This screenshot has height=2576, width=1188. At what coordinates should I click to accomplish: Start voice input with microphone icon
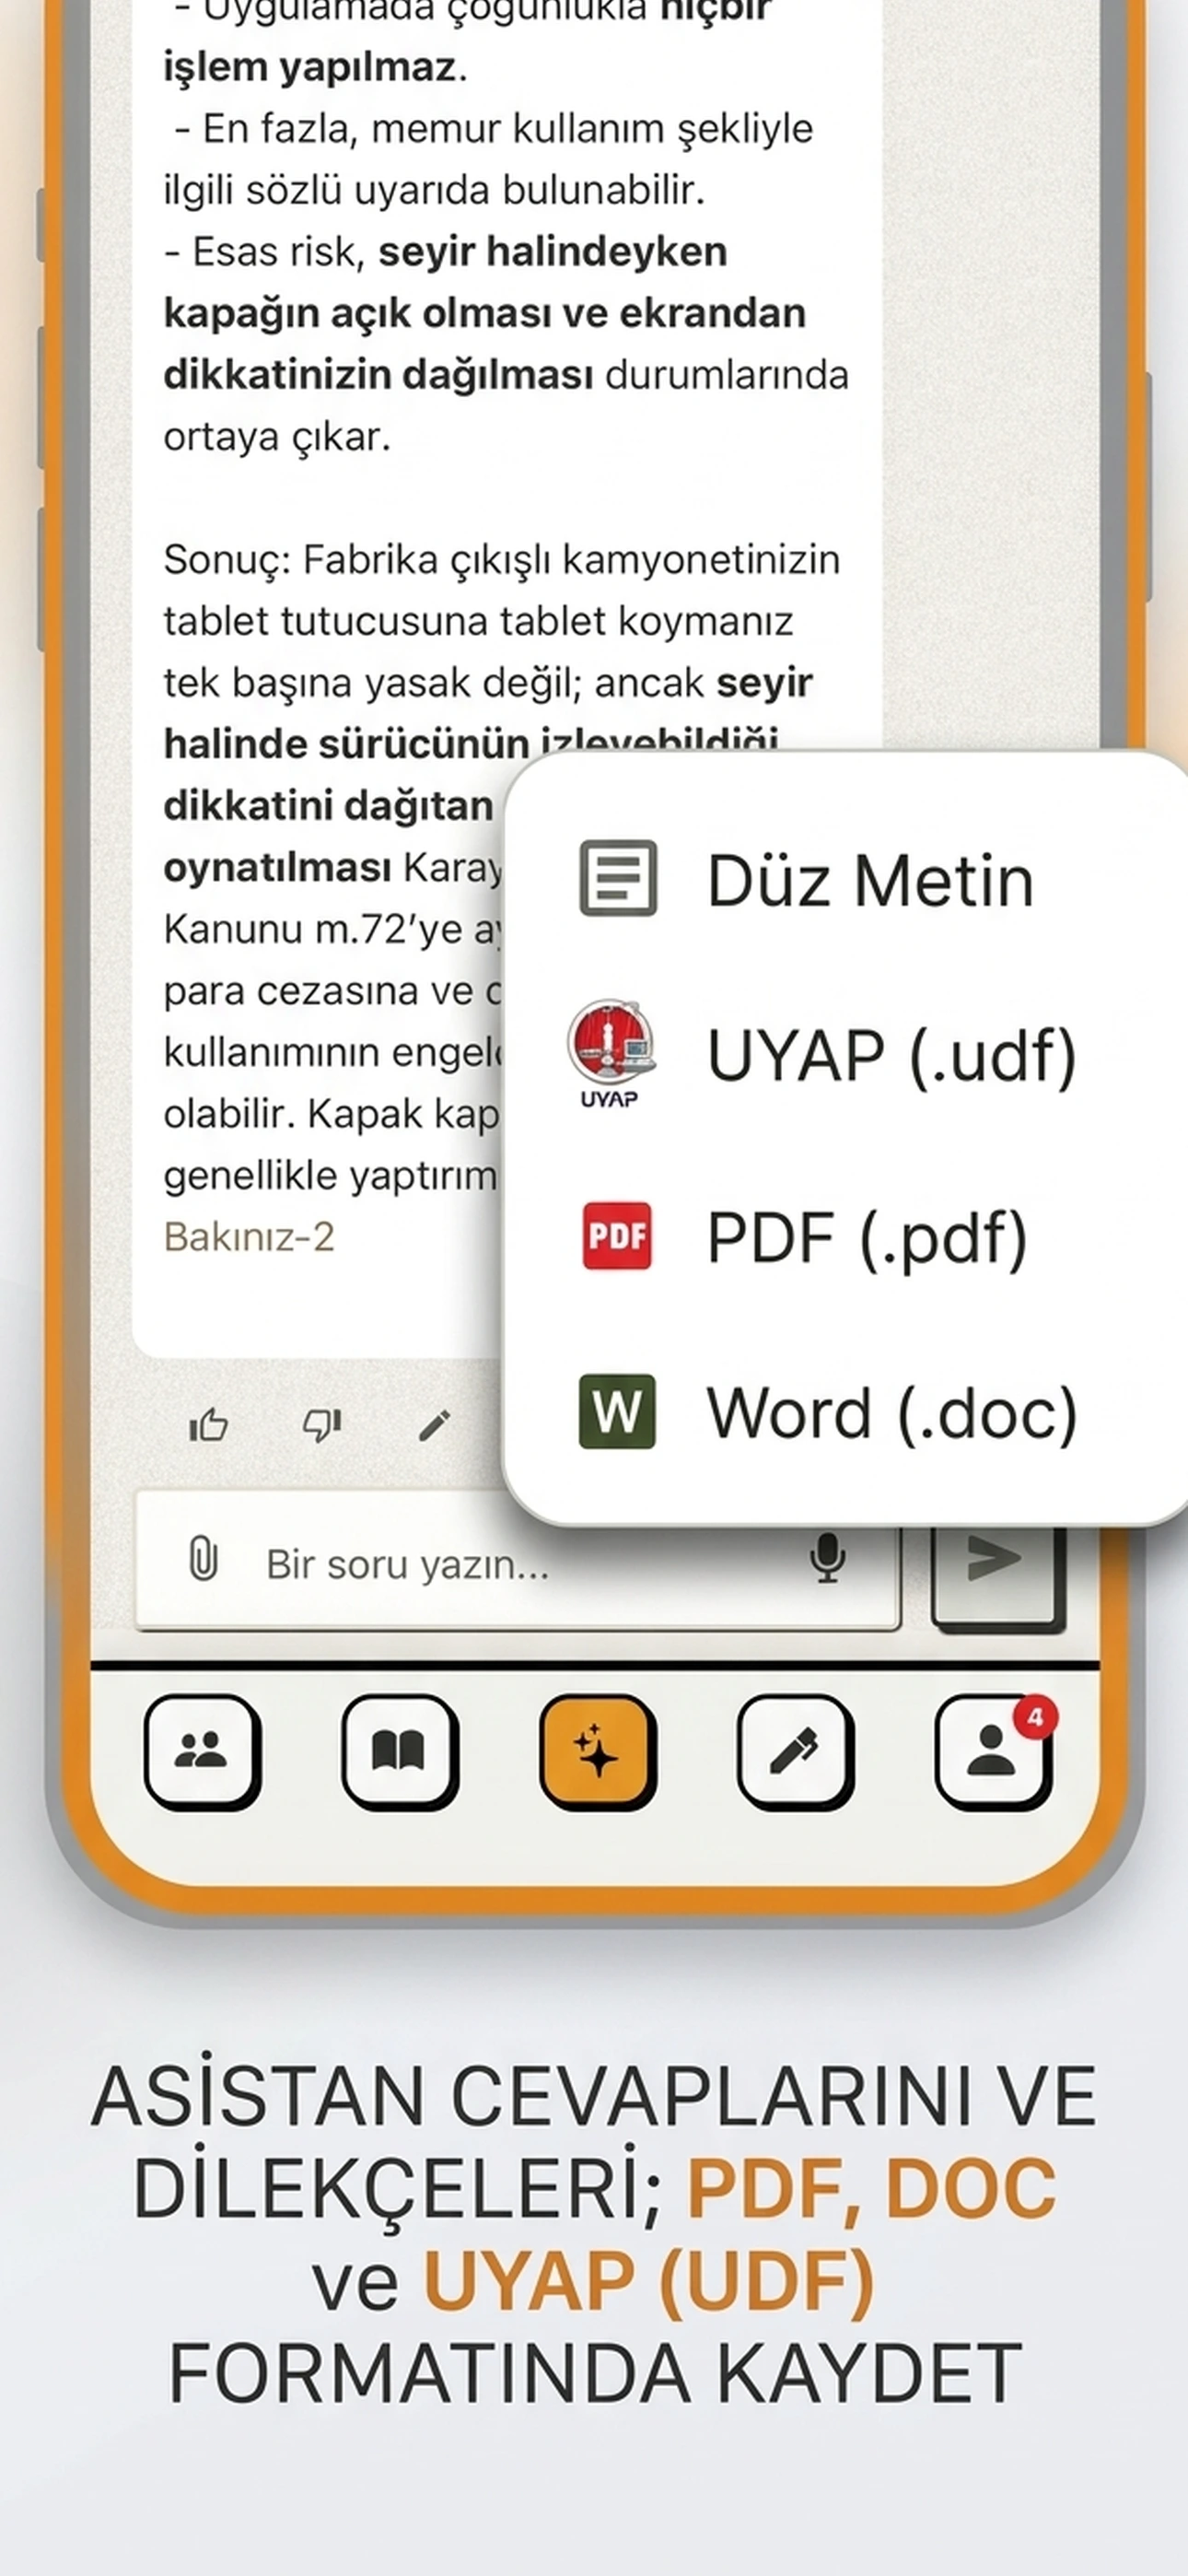(827, 1558)
